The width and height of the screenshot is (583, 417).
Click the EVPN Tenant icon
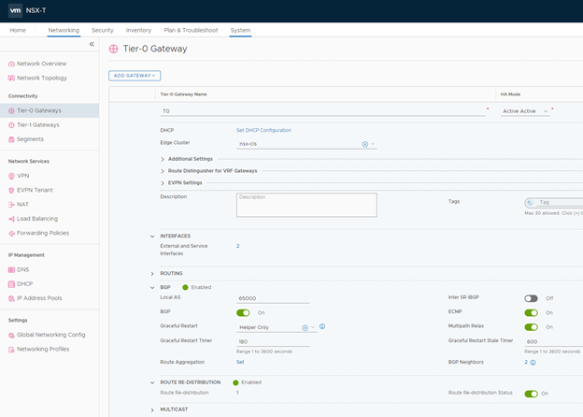pos(11,191)
